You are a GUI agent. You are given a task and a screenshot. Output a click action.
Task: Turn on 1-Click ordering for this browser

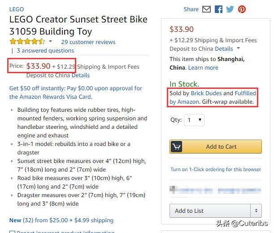(215, 169)
